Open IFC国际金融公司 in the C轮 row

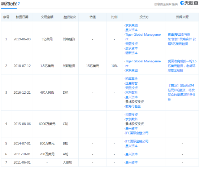[137, 133]
